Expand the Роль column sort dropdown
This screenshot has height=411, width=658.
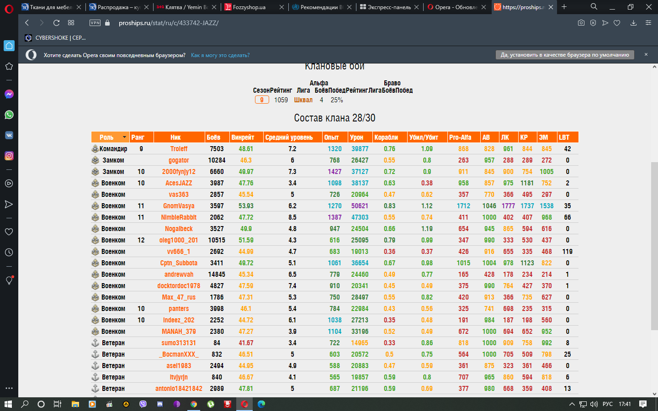coord(124,137)
